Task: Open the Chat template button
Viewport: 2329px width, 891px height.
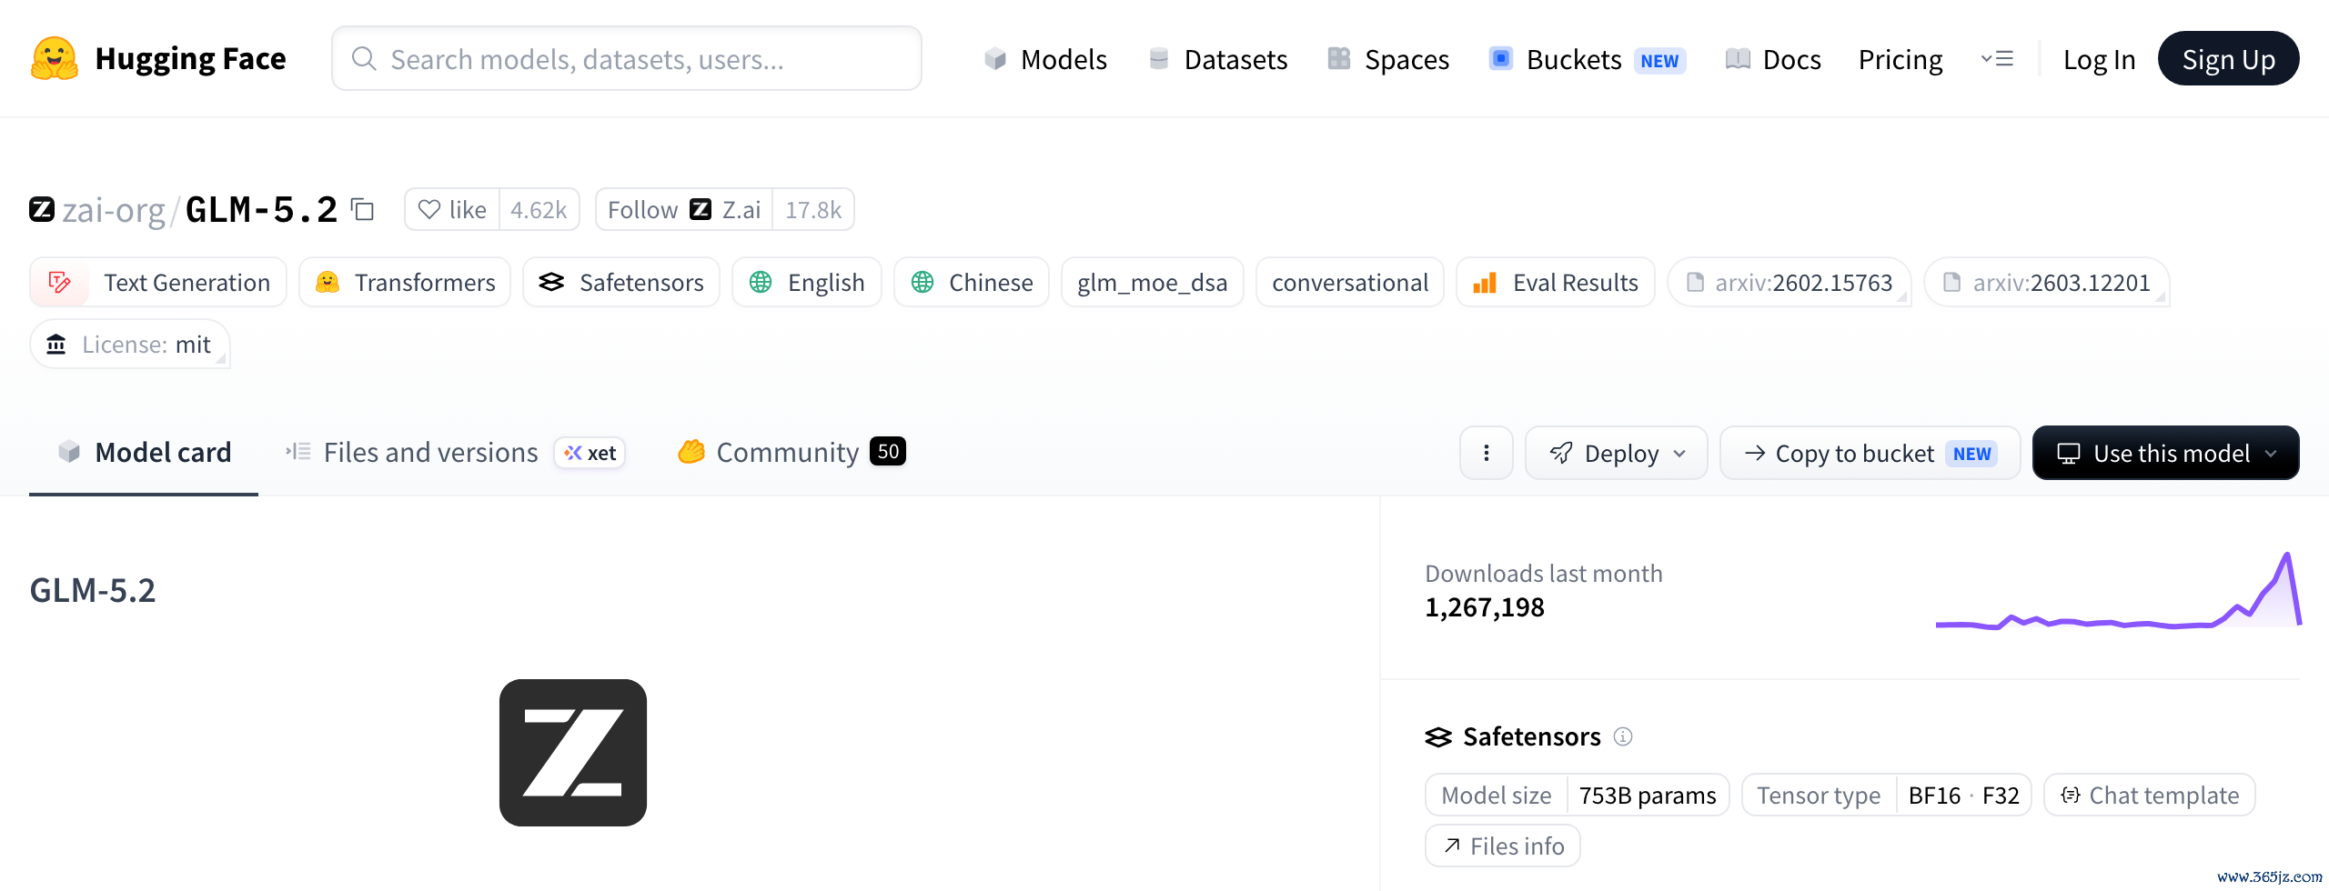Action: [2150, 796]
